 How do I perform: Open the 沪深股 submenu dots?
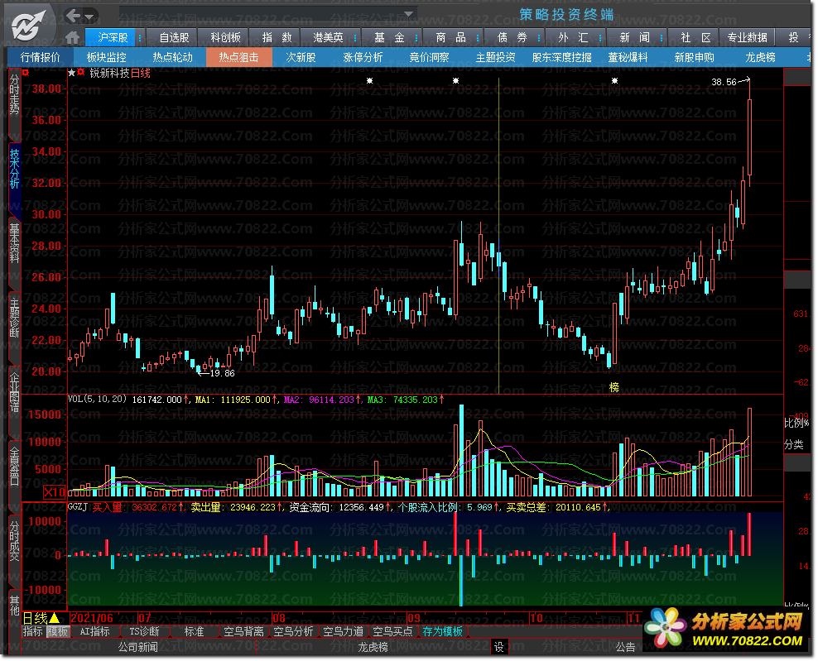pos(140,38)
